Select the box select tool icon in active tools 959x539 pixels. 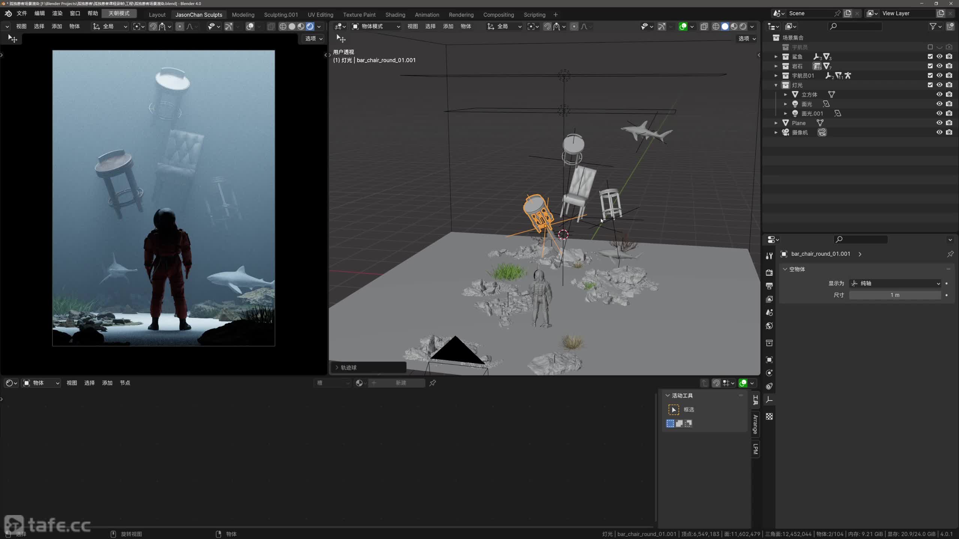tap(674, 409)
